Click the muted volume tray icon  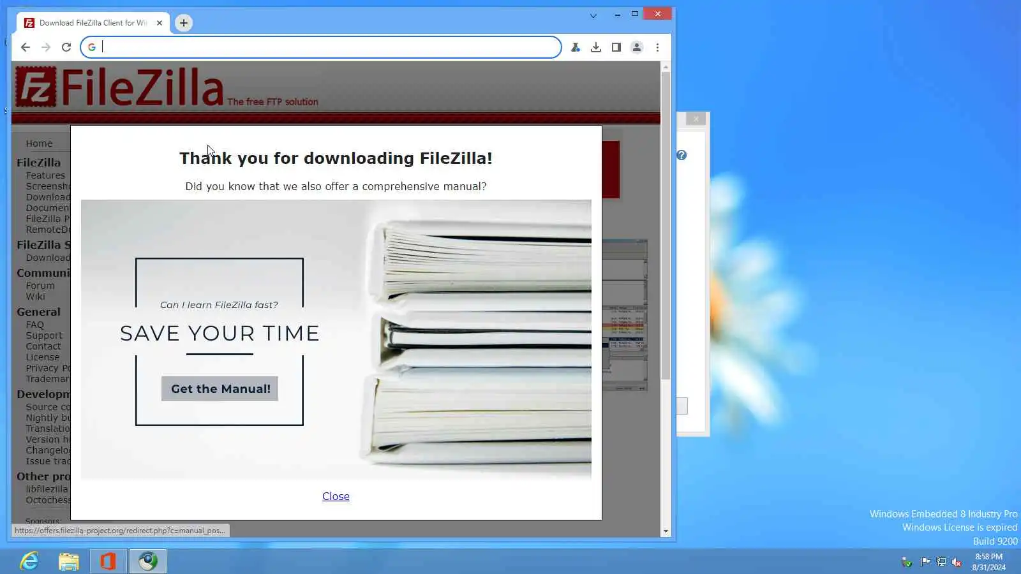coord(957,562)
